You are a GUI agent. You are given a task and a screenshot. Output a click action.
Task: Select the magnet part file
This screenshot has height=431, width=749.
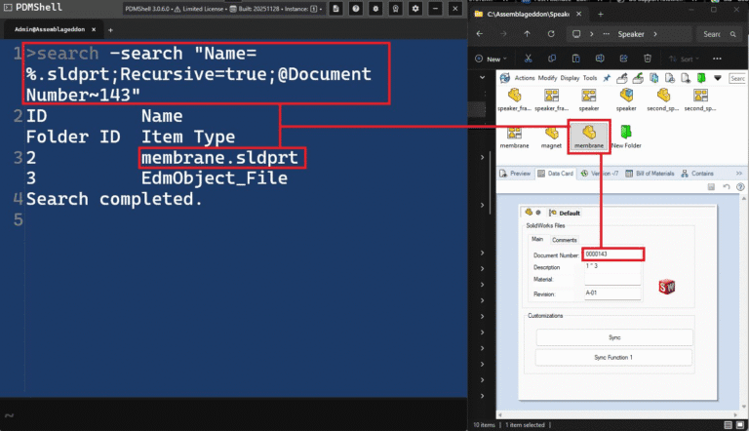pos(551,137)
